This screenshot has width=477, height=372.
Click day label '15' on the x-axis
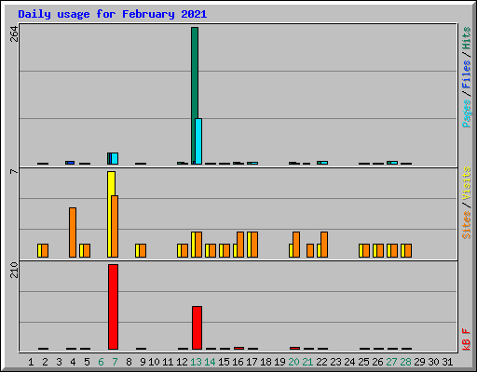pyautogui.click(x=224, y=362)
